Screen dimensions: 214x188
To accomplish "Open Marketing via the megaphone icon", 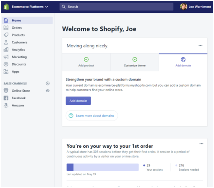I will [x=6, y=57].
